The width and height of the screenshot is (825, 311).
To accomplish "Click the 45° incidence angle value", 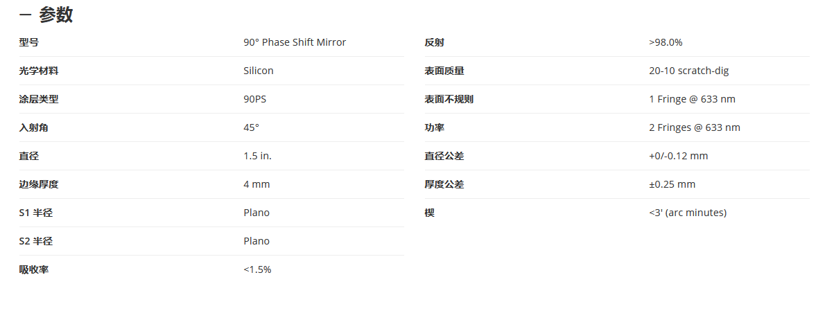I will pos(252,127).
